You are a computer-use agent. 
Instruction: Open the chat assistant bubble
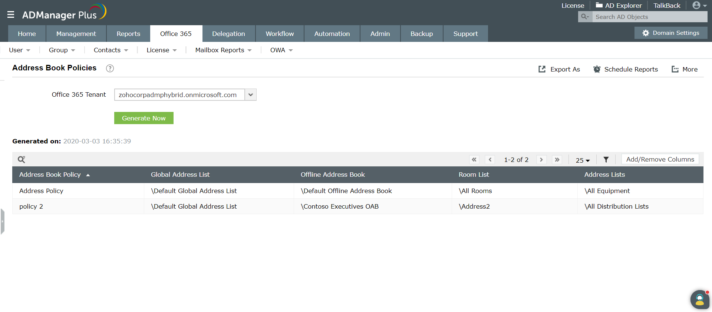point(700,299)
